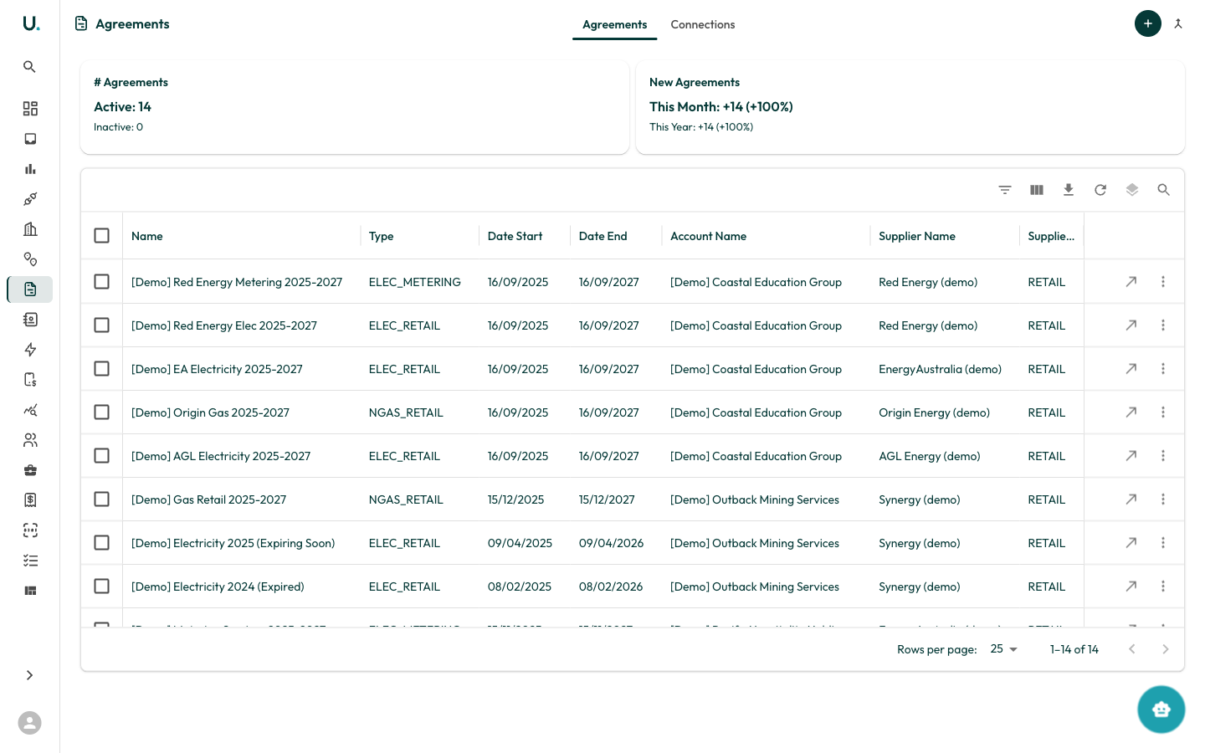Check the Origin Gas 2025-2027 row
The width and height of the screenshot is (1205, 753).
click(102, 412)
